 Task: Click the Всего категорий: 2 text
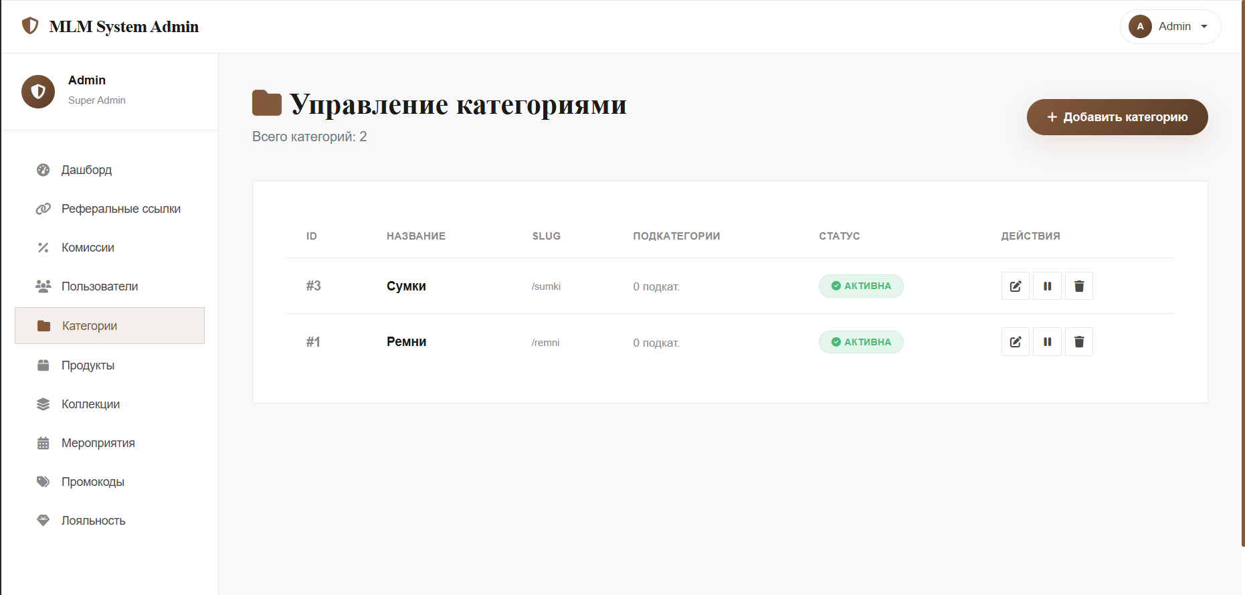(x=310, y=137)
